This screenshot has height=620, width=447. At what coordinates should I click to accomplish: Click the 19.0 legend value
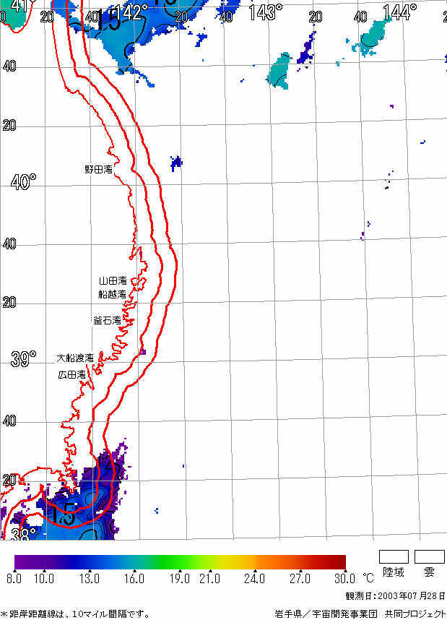point(179,579)
